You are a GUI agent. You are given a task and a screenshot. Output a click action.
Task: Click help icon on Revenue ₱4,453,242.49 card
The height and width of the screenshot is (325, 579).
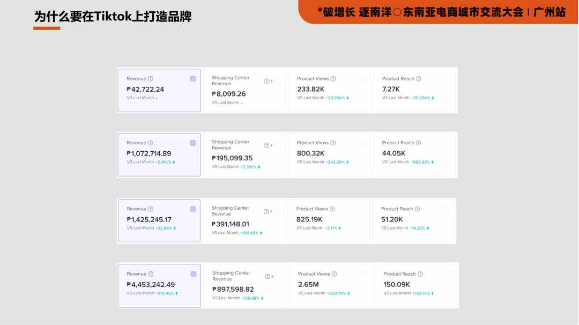(151, 274)
